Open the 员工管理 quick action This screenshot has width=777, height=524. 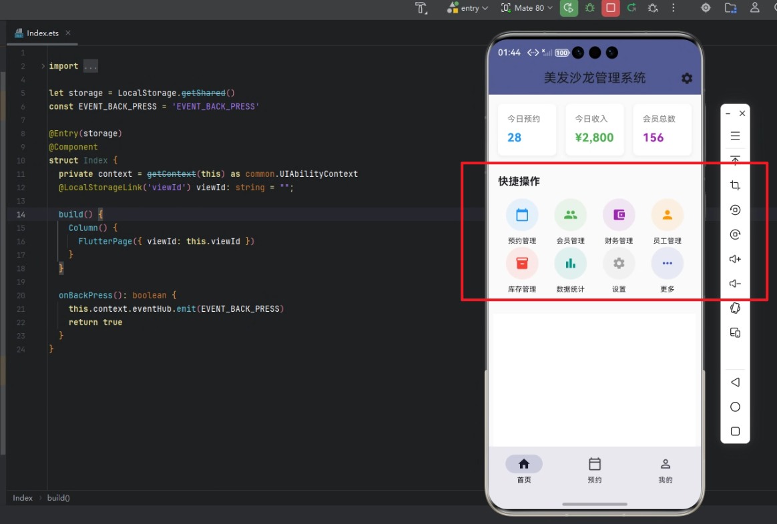coord(667,222)
